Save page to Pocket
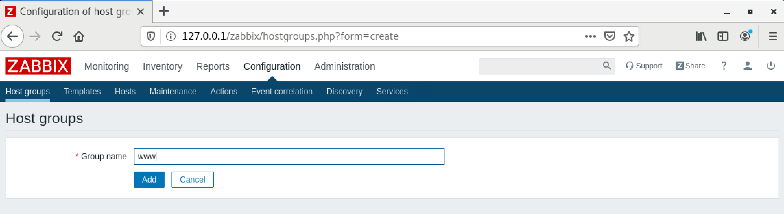This screenshot has width=784, height=214. point(609,36)
